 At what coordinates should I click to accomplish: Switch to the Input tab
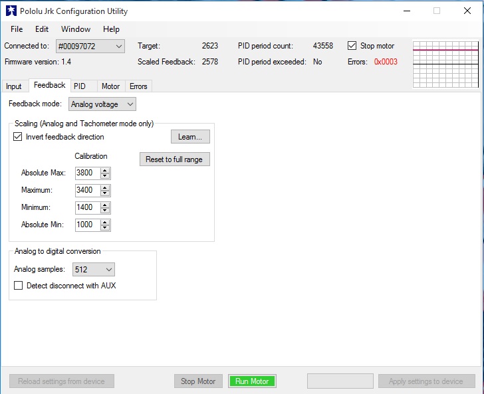14,86
